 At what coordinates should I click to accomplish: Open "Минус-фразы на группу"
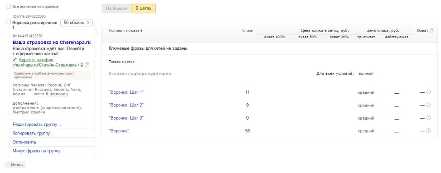[x=37, y=151]
